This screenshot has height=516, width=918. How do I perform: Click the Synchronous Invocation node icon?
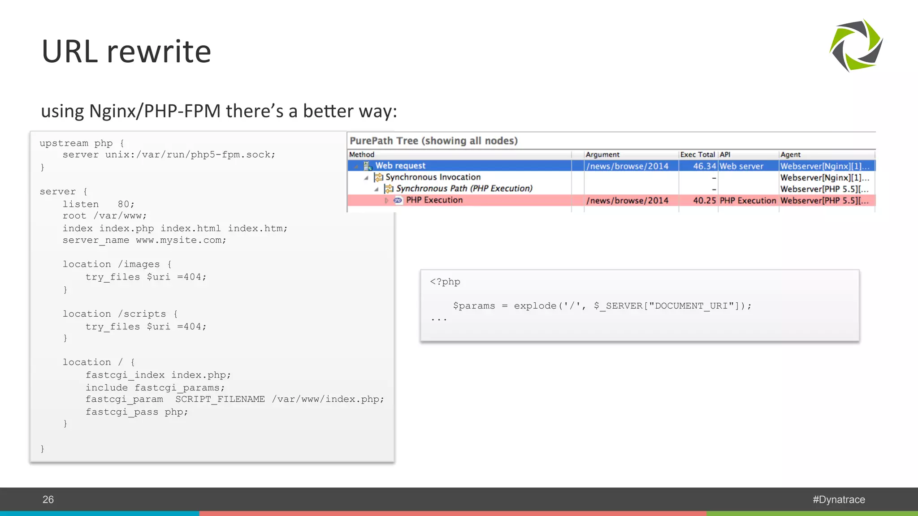pyautogui.click(x=379, y=177)
